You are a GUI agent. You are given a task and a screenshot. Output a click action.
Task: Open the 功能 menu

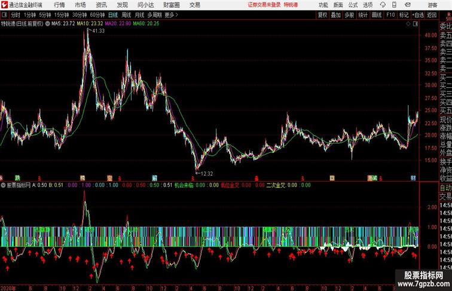(x=323, y=5)
